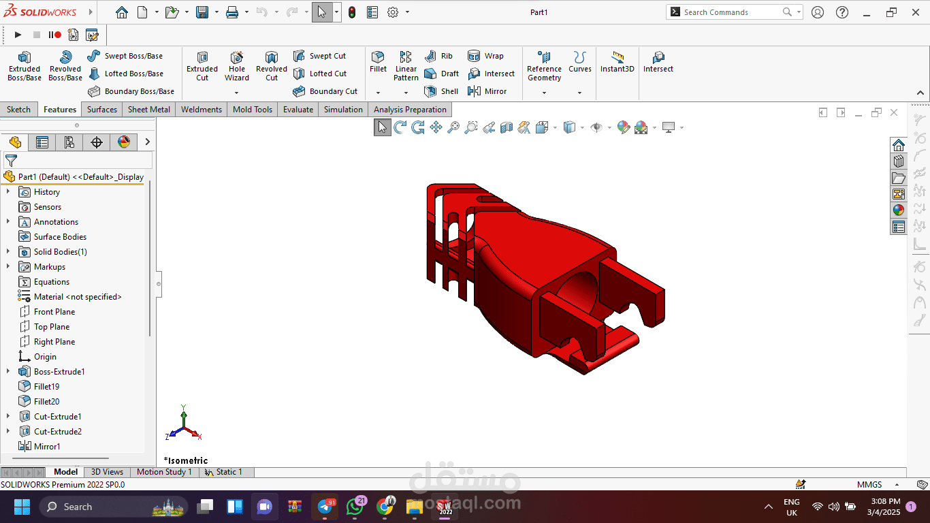This screenshot has width=930, height=523.
Task: Choose the Boundary Cut tool
Action: (x=325, y=91)
